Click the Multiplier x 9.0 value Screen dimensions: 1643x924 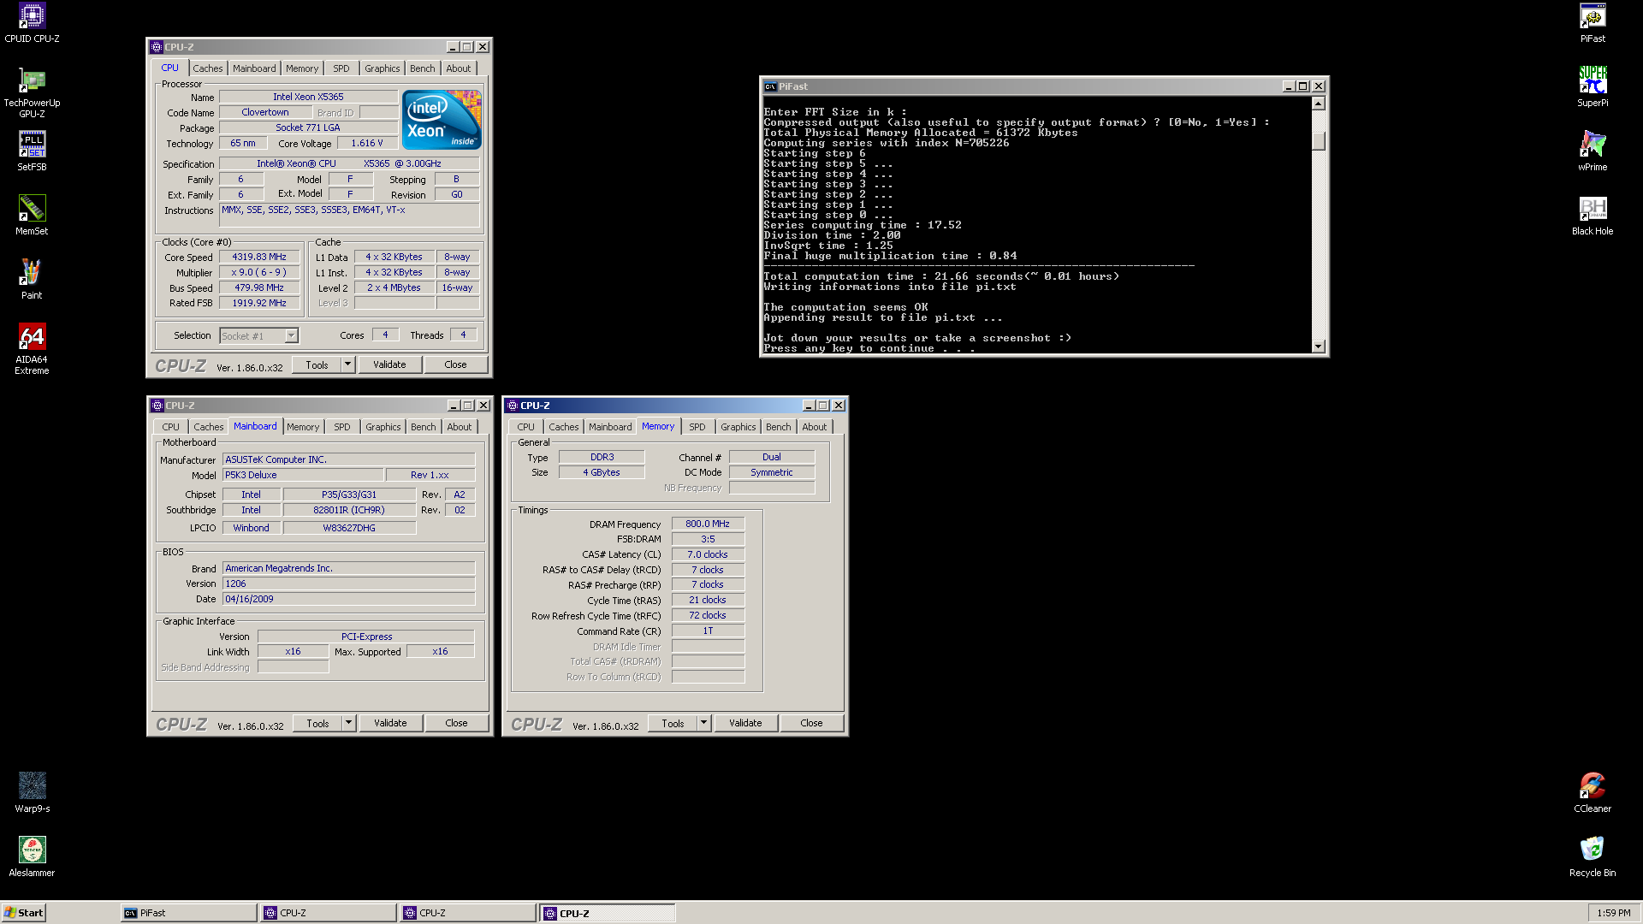click(x=259, y=272)
